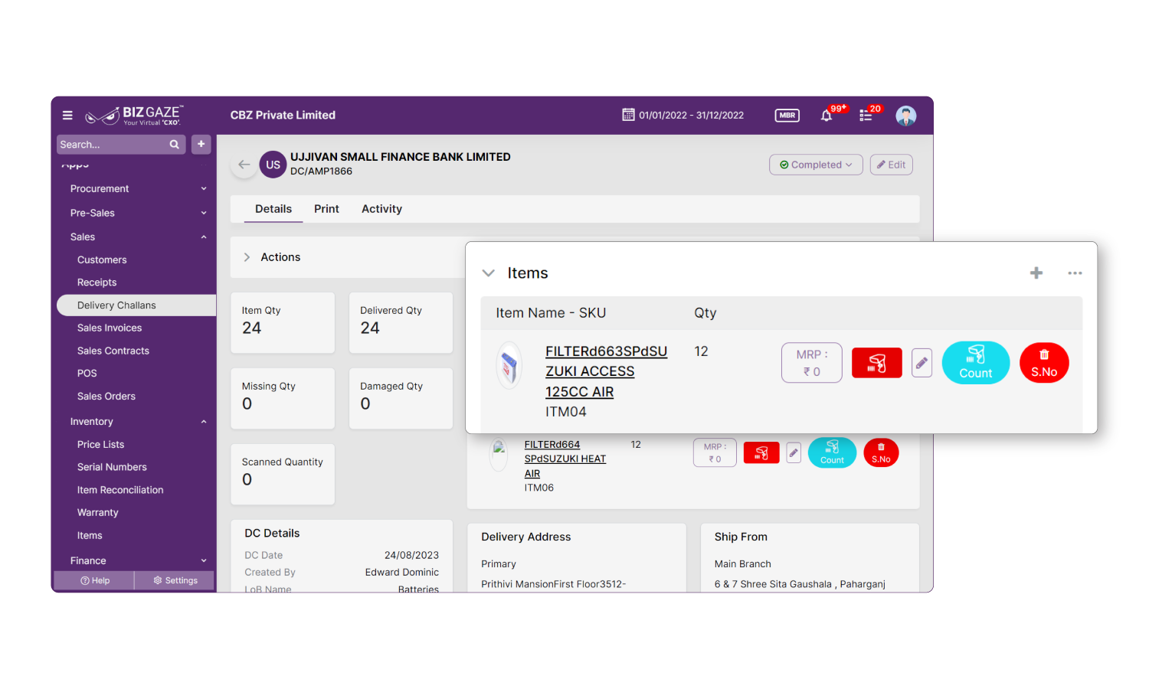Screen dimensions: 1149x689
Task: Click the Delivered Qty card
Action: 401,322
